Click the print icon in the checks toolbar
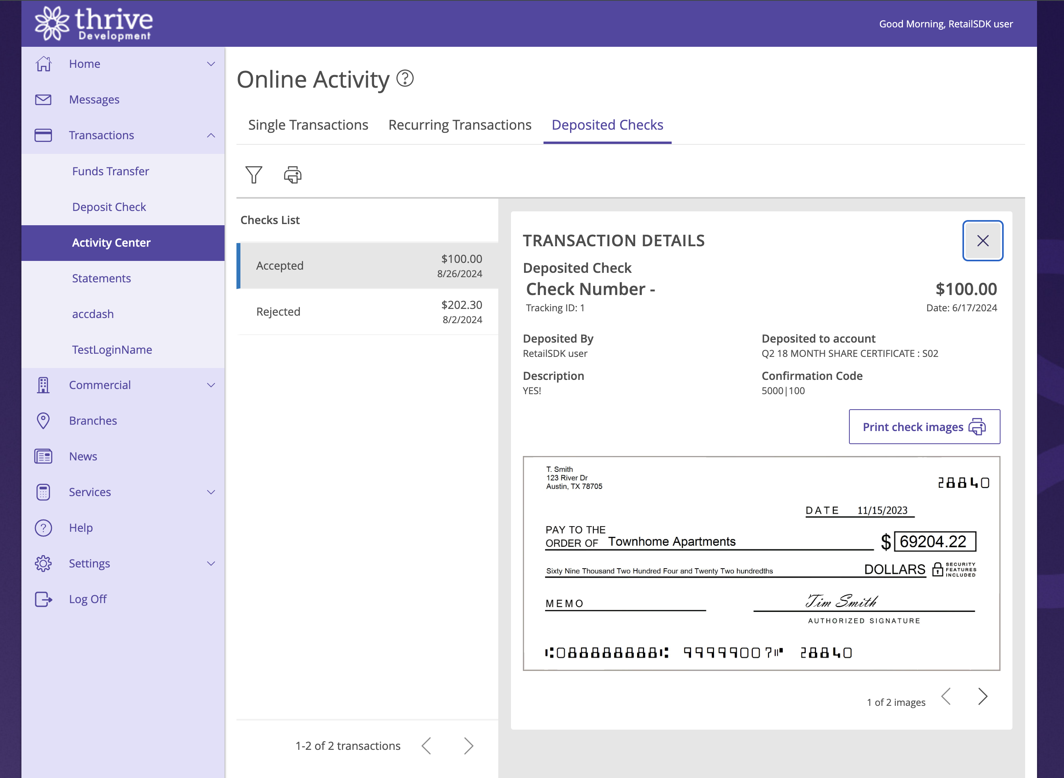The image size is (1064, 778). click(x=293, y=175)
